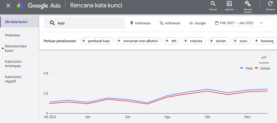The height and width of the screenshot is (123, 277).
Task: Add pembuat kopi to the search
Action: point(97,41)
